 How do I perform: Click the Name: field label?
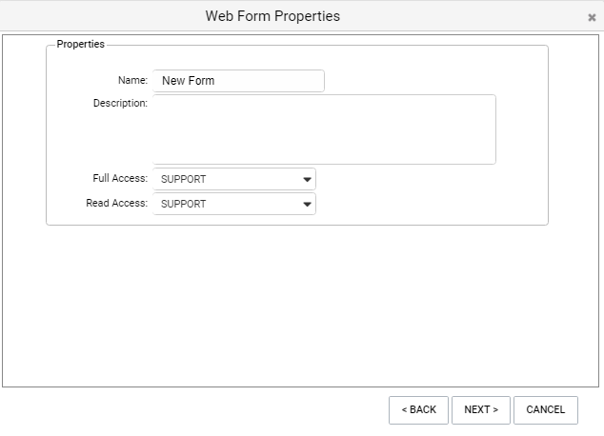132,80
